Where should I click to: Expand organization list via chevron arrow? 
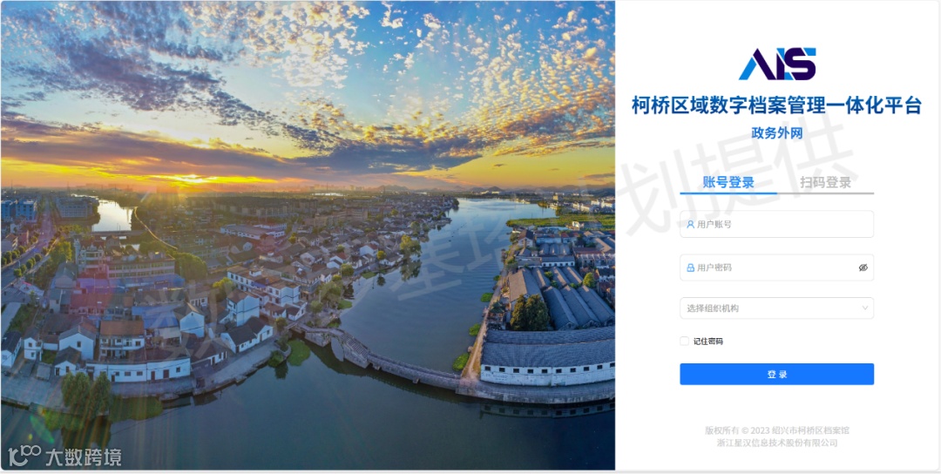tap(865, 308)
